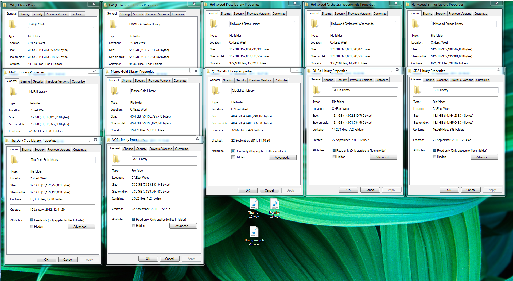Screen dimensions: 513x281
Task: Click Advanced button in QL Goliath Library Properties
Action: coord(283,158)
